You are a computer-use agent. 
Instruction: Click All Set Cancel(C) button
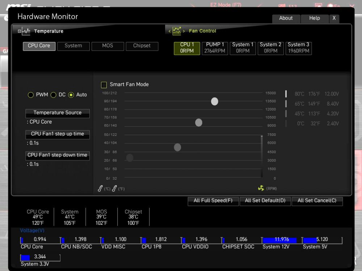pyautogui.click(x=317, y=201)
